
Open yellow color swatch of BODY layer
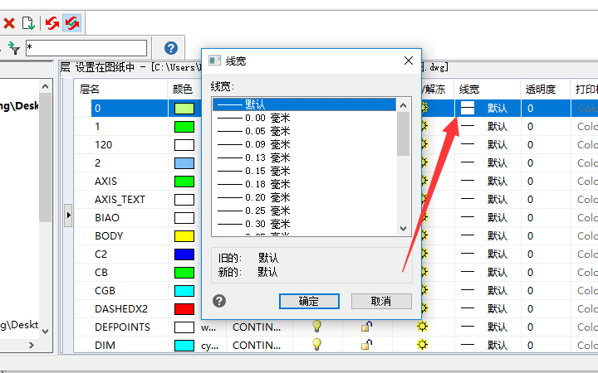(x=184, y=236)
